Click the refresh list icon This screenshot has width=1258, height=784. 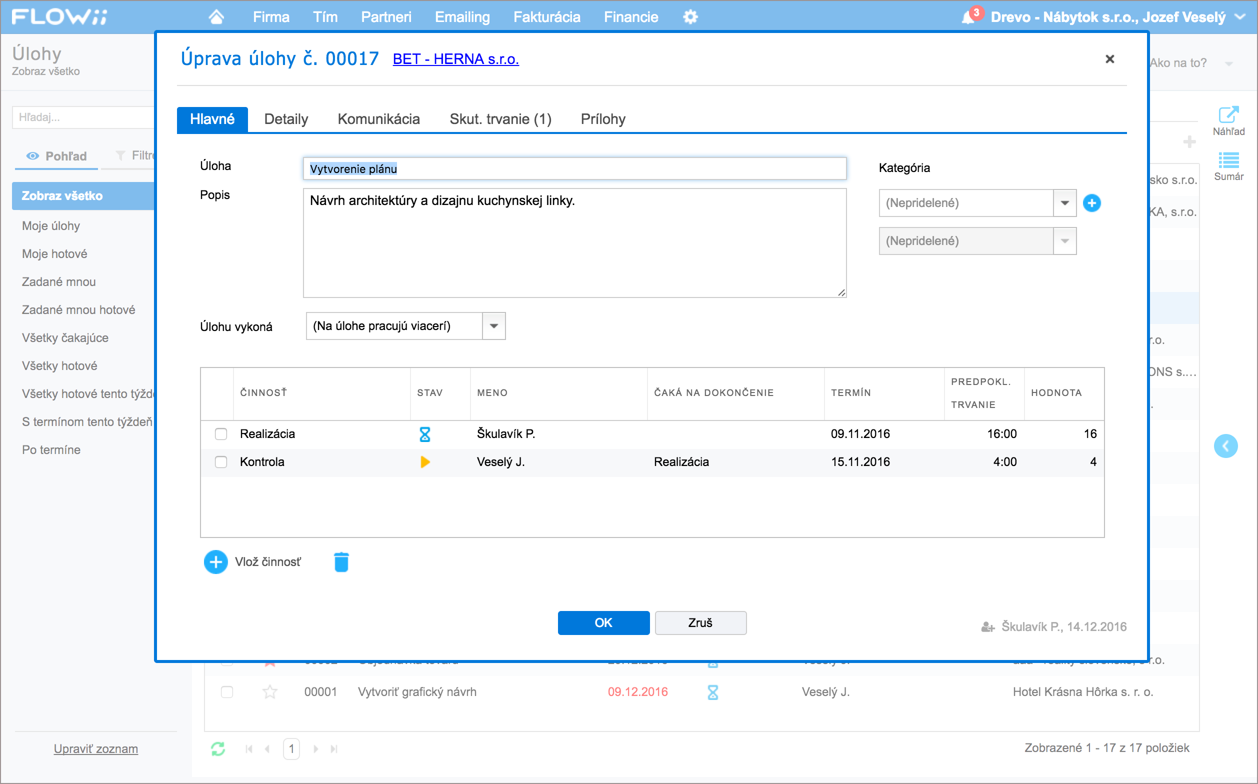coord(218,748)
